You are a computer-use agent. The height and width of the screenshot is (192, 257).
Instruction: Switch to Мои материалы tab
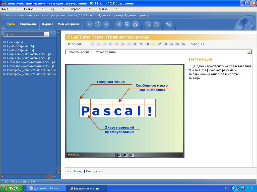[x=69, y=24]
